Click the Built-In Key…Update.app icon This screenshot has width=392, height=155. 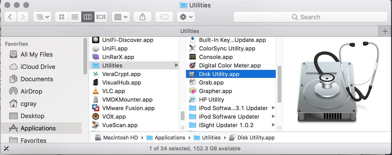(192, 40)
